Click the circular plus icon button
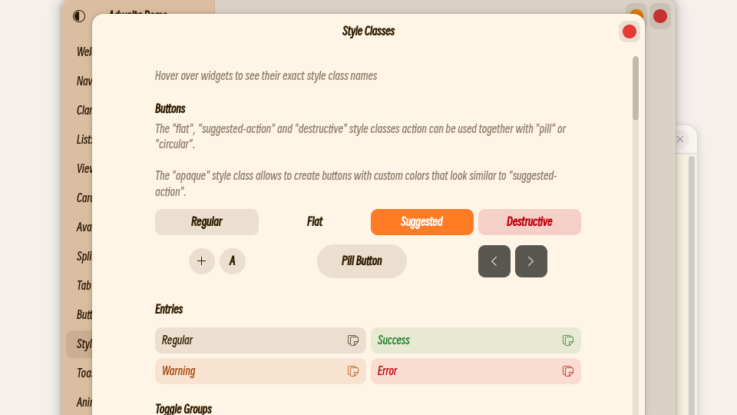The width and height of the screenshot is (737, 415). tap(202, 261)
